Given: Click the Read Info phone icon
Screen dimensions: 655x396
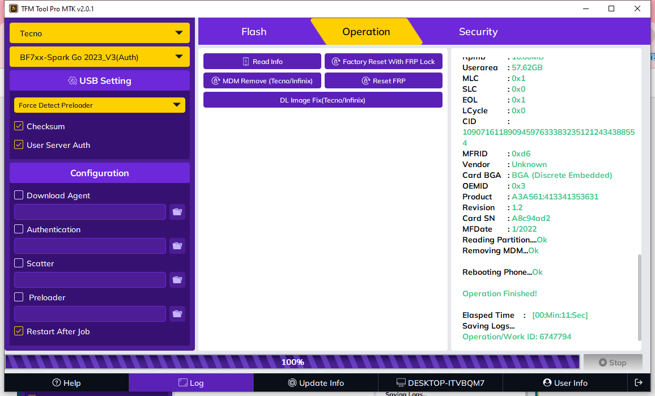Looking at the screenshot, I should click(x=246, y=61).
